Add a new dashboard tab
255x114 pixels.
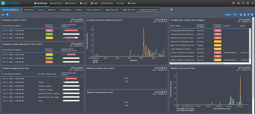point(171,10)
